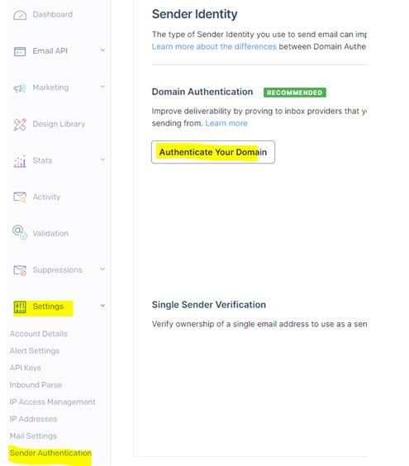Click the Suppressions blocked envelope icon
409x466 pixels.
coord(20,270)
